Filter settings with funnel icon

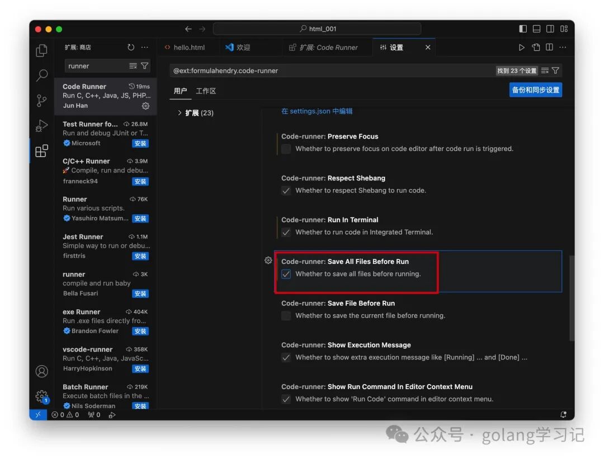[x=555, y=70]
